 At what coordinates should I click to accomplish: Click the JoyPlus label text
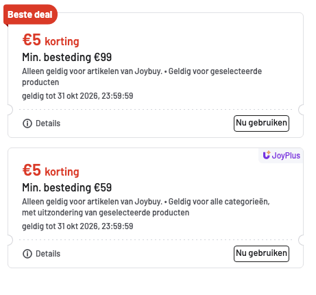coord(286,156)
